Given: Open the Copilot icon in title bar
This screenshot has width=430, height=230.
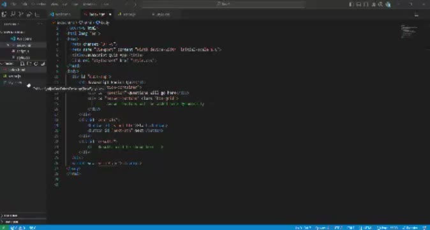Looking at the screenshot, I should (388, 4).
